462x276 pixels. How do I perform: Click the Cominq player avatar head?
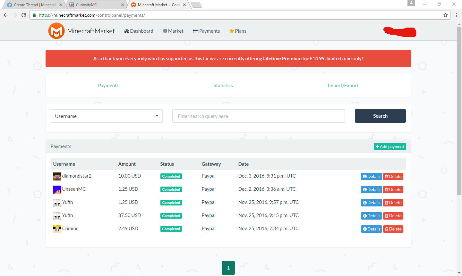pyautogui.click(x=57, y=229)
